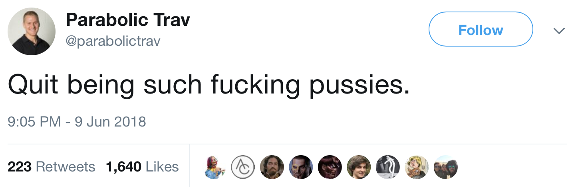Click the rainbow-haired figure liker avatar

tap(214, 167)
